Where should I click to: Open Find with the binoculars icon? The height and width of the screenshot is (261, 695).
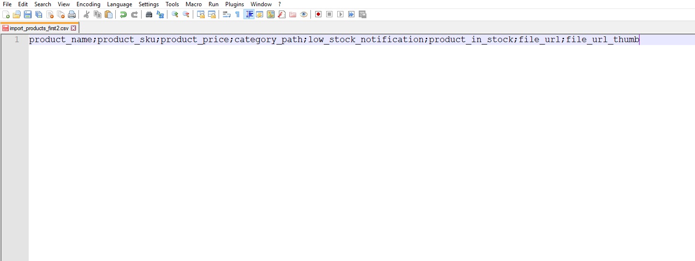pyautogui.click(x=149, y=14)
